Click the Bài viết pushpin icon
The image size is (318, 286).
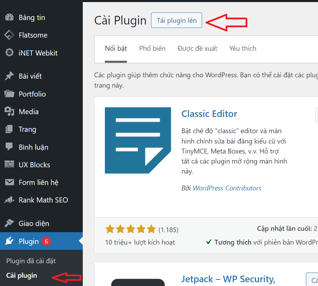click(9, 76)
